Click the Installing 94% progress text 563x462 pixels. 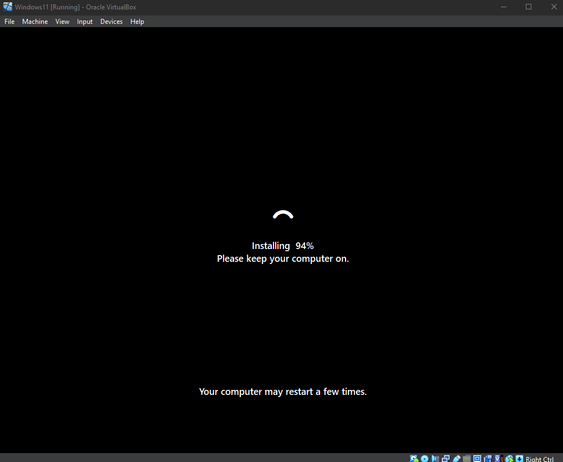point(282,246)
